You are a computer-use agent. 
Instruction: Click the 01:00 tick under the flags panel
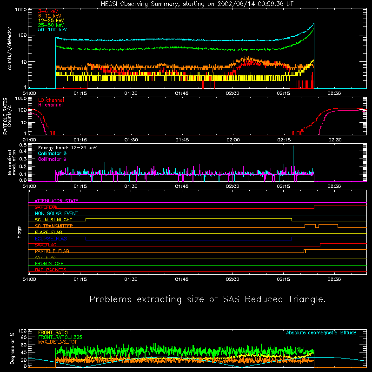[x=29, y=279]
